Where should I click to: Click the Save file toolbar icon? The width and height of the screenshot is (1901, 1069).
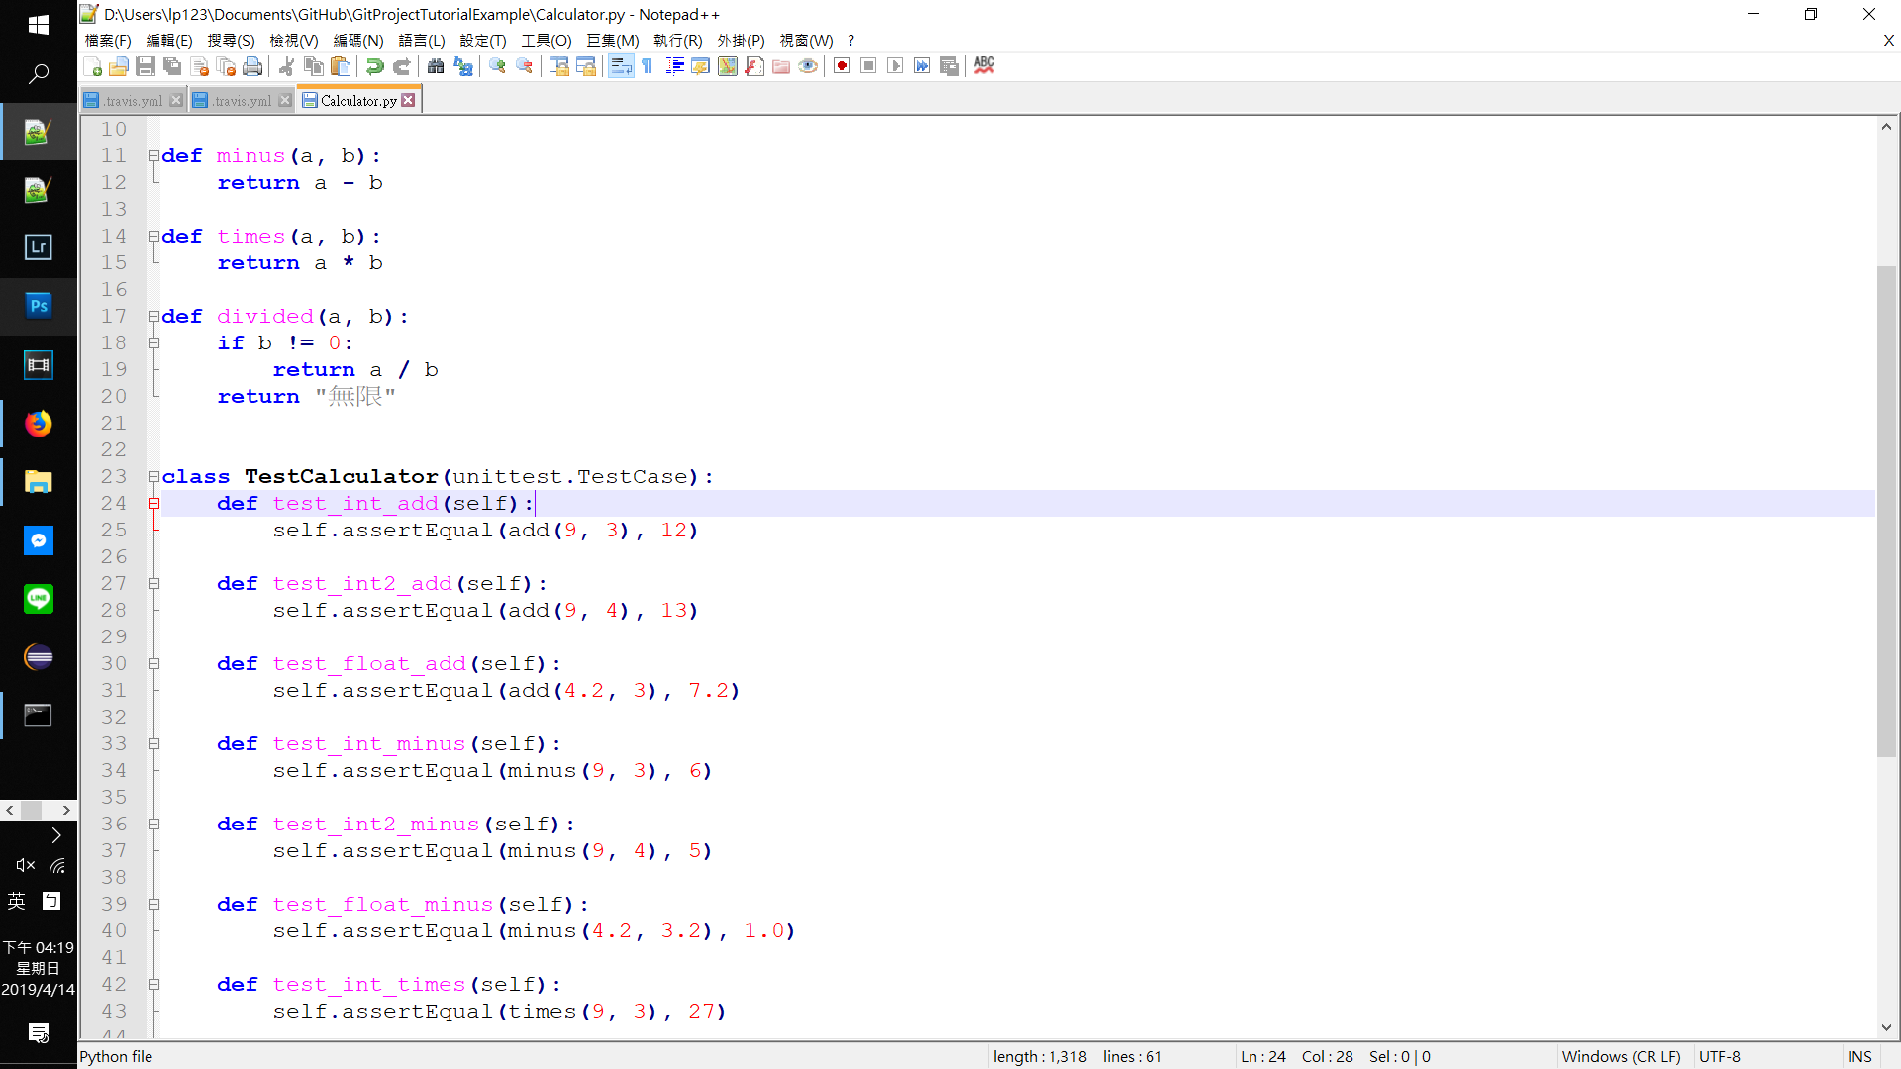pyautogui.click(x=146, y=66)
